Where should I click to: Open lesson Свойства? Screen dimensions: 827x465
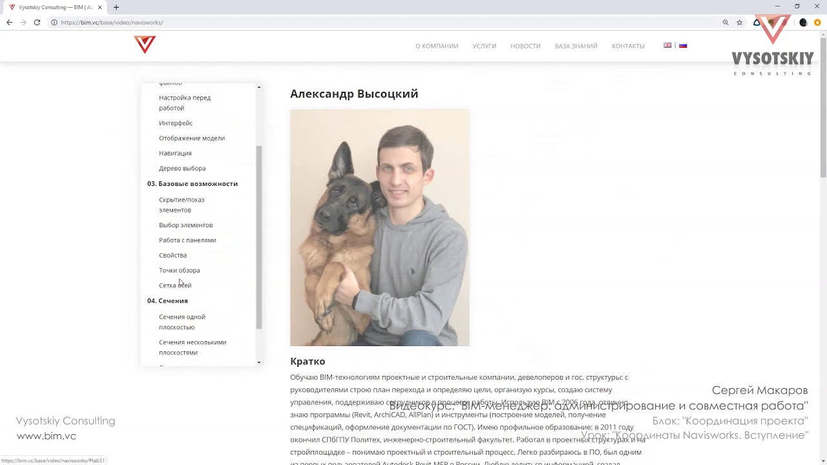tap(173, 255)
